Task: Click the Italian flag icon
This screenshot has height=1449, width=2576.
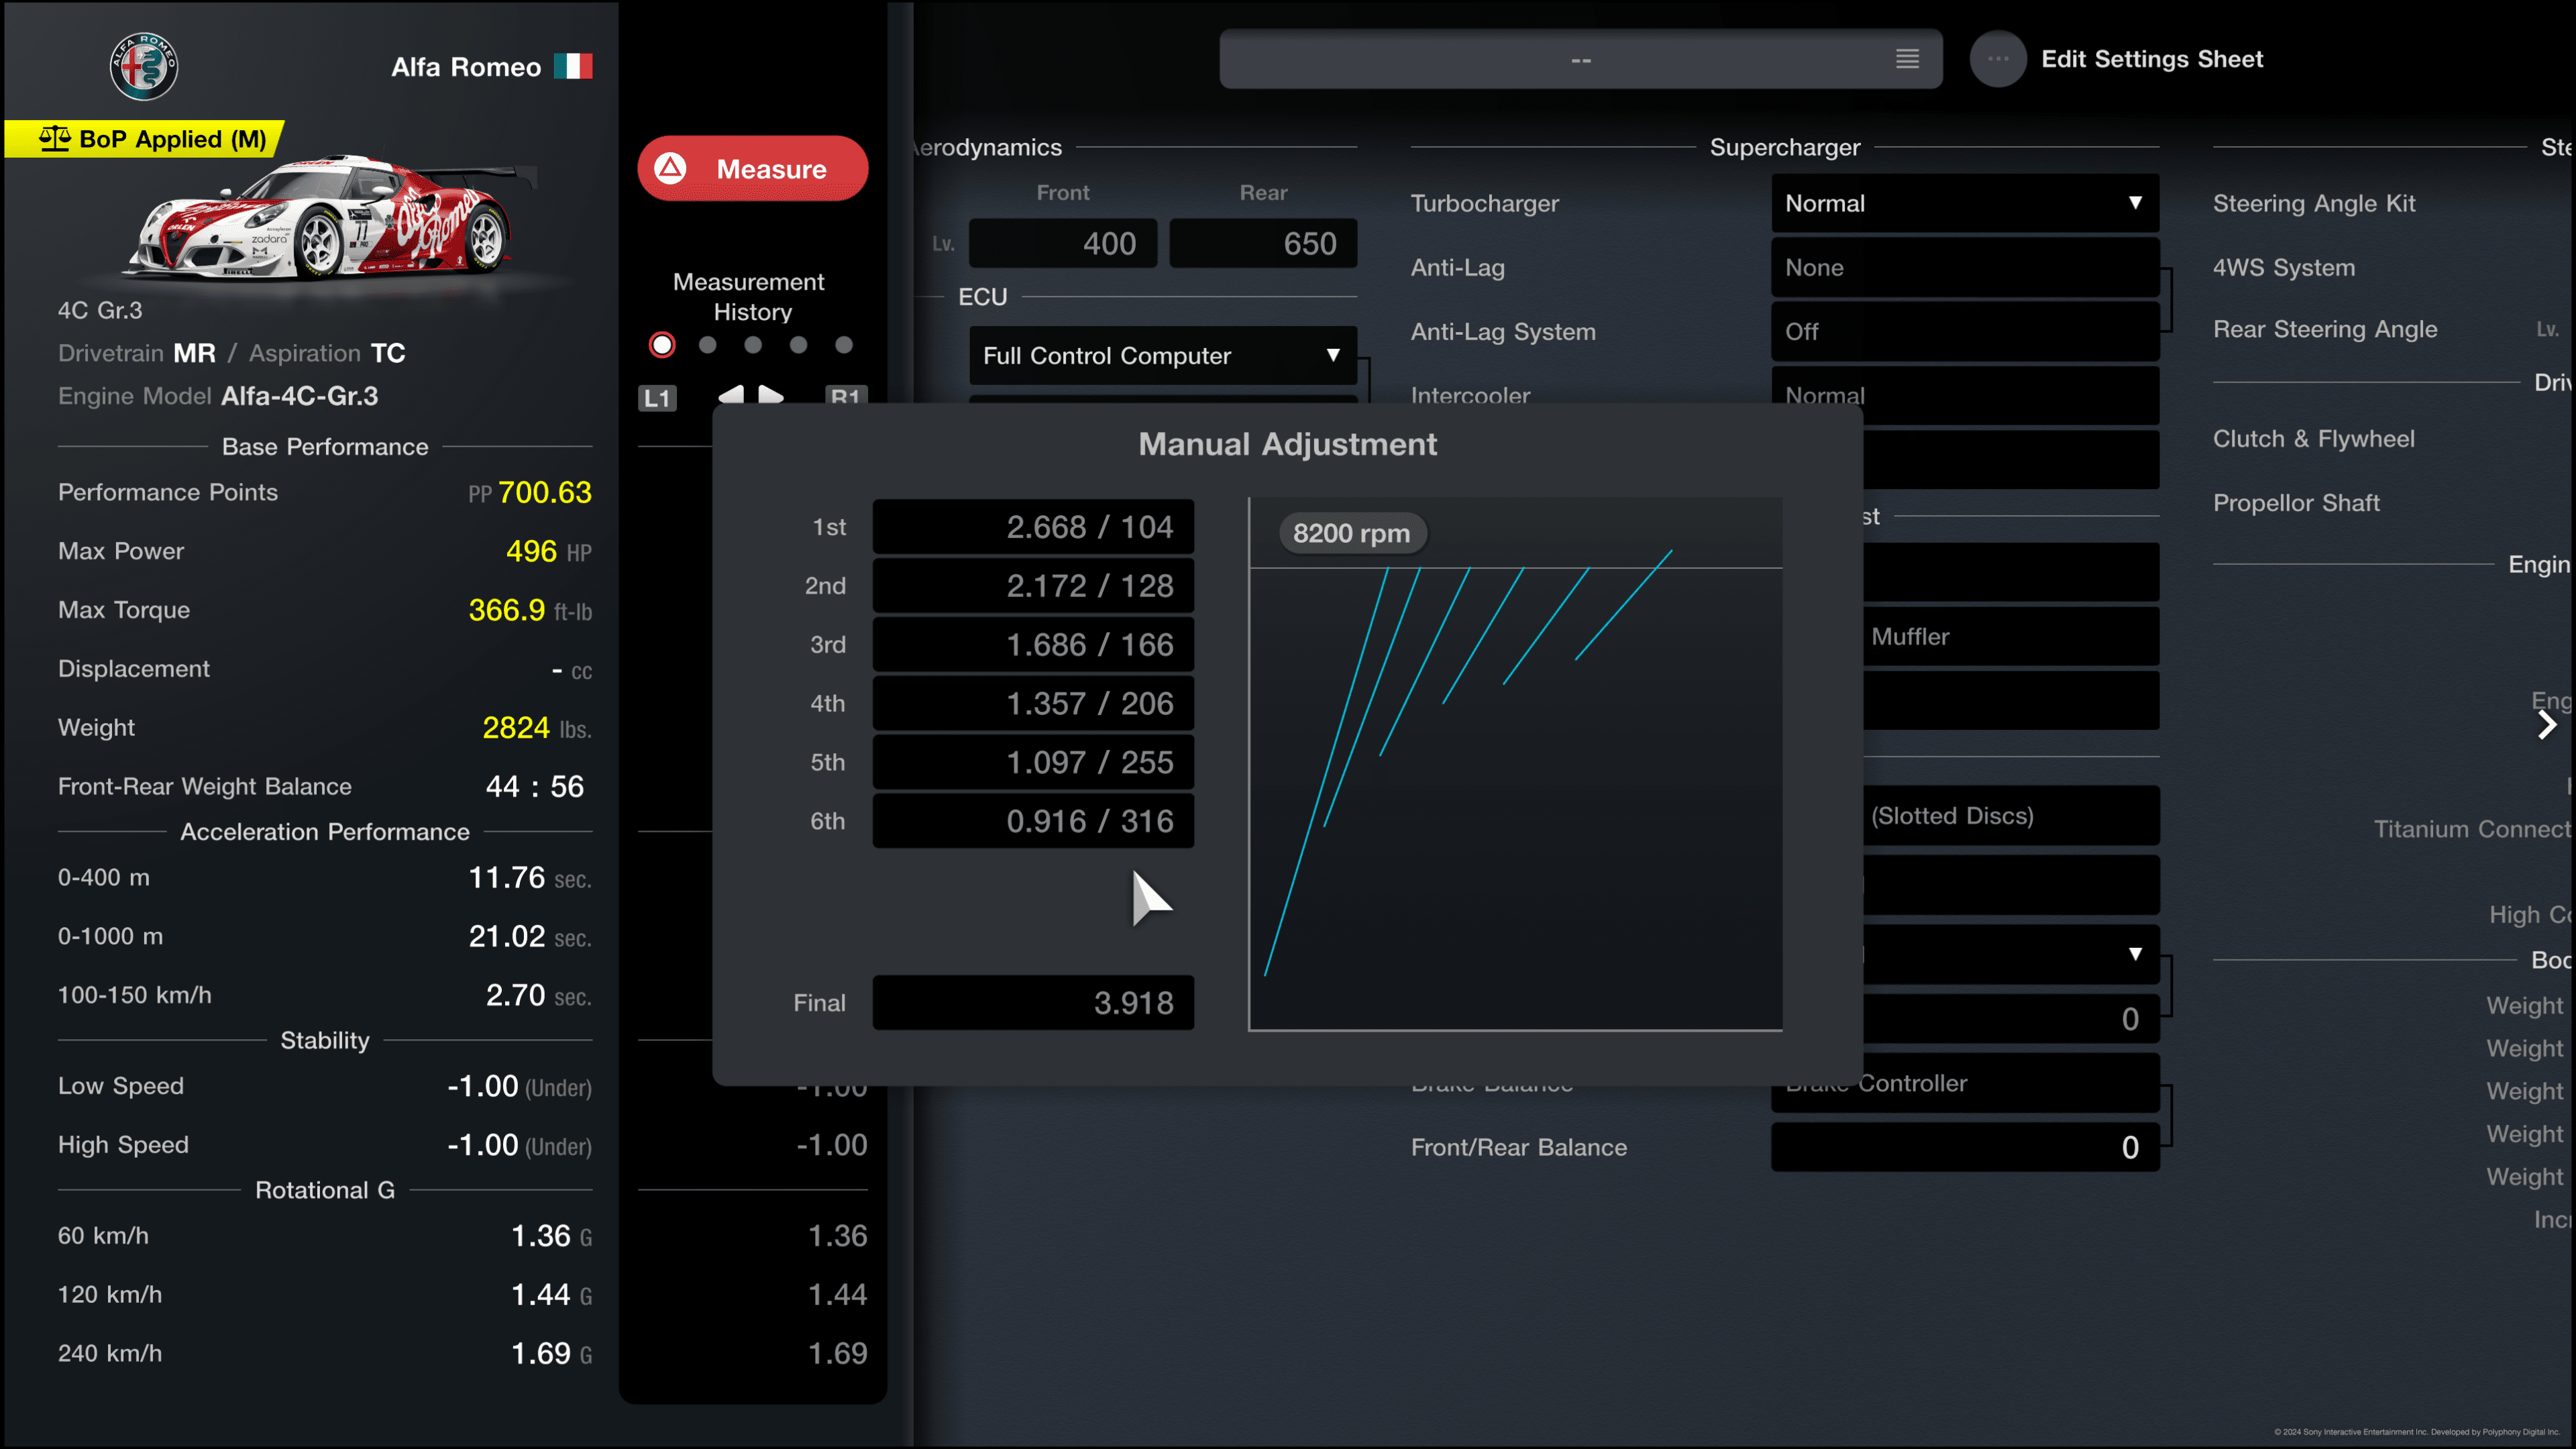Action: pos(573,66)
